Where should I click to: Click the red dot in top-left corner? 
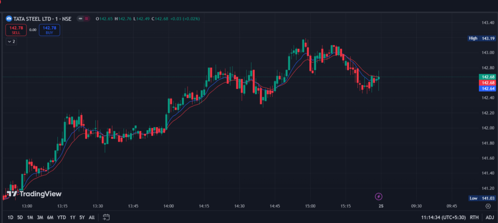[x=1, y=2]
